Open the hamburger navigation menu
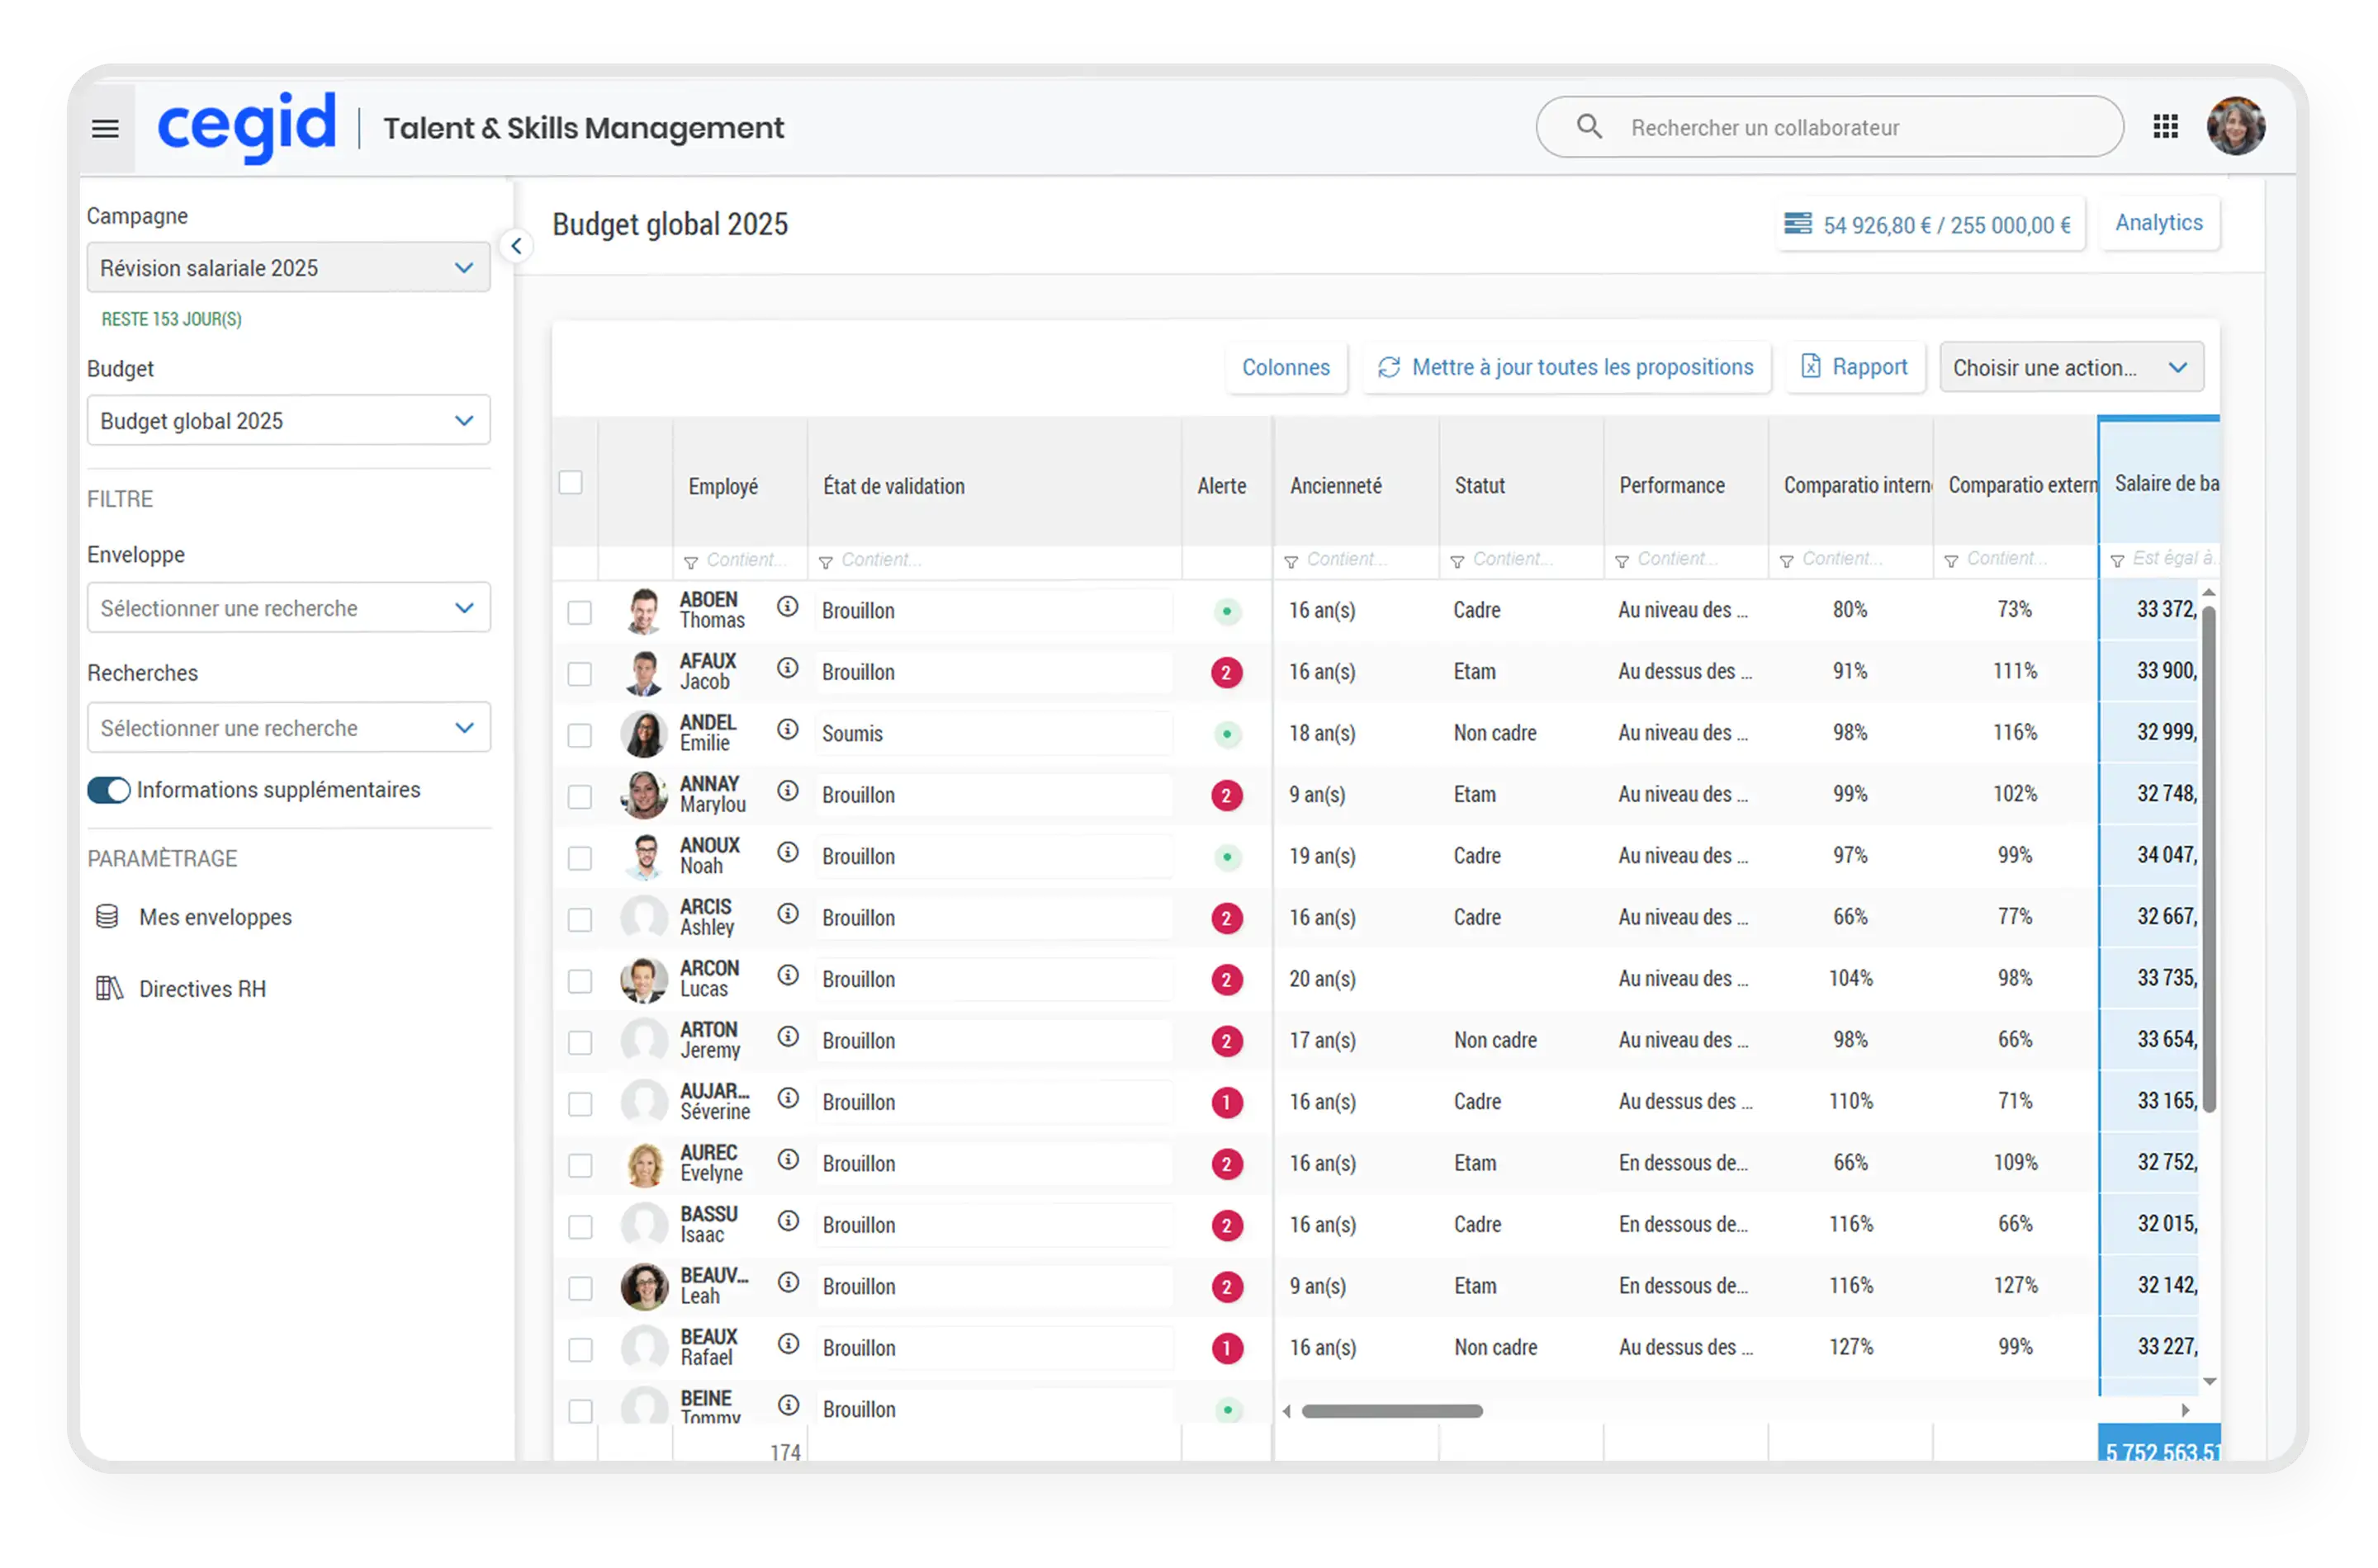Screen dimensions: 2378x1568 105,129
